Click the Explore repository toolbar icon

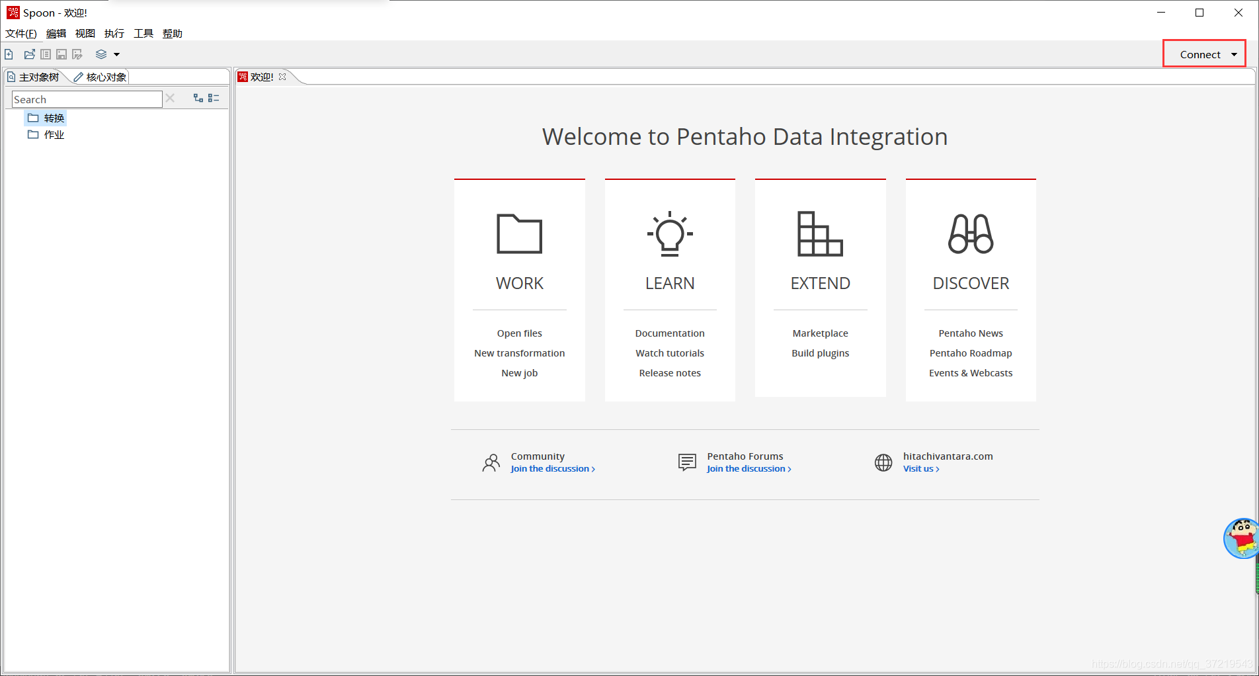(x=46, y=54)
